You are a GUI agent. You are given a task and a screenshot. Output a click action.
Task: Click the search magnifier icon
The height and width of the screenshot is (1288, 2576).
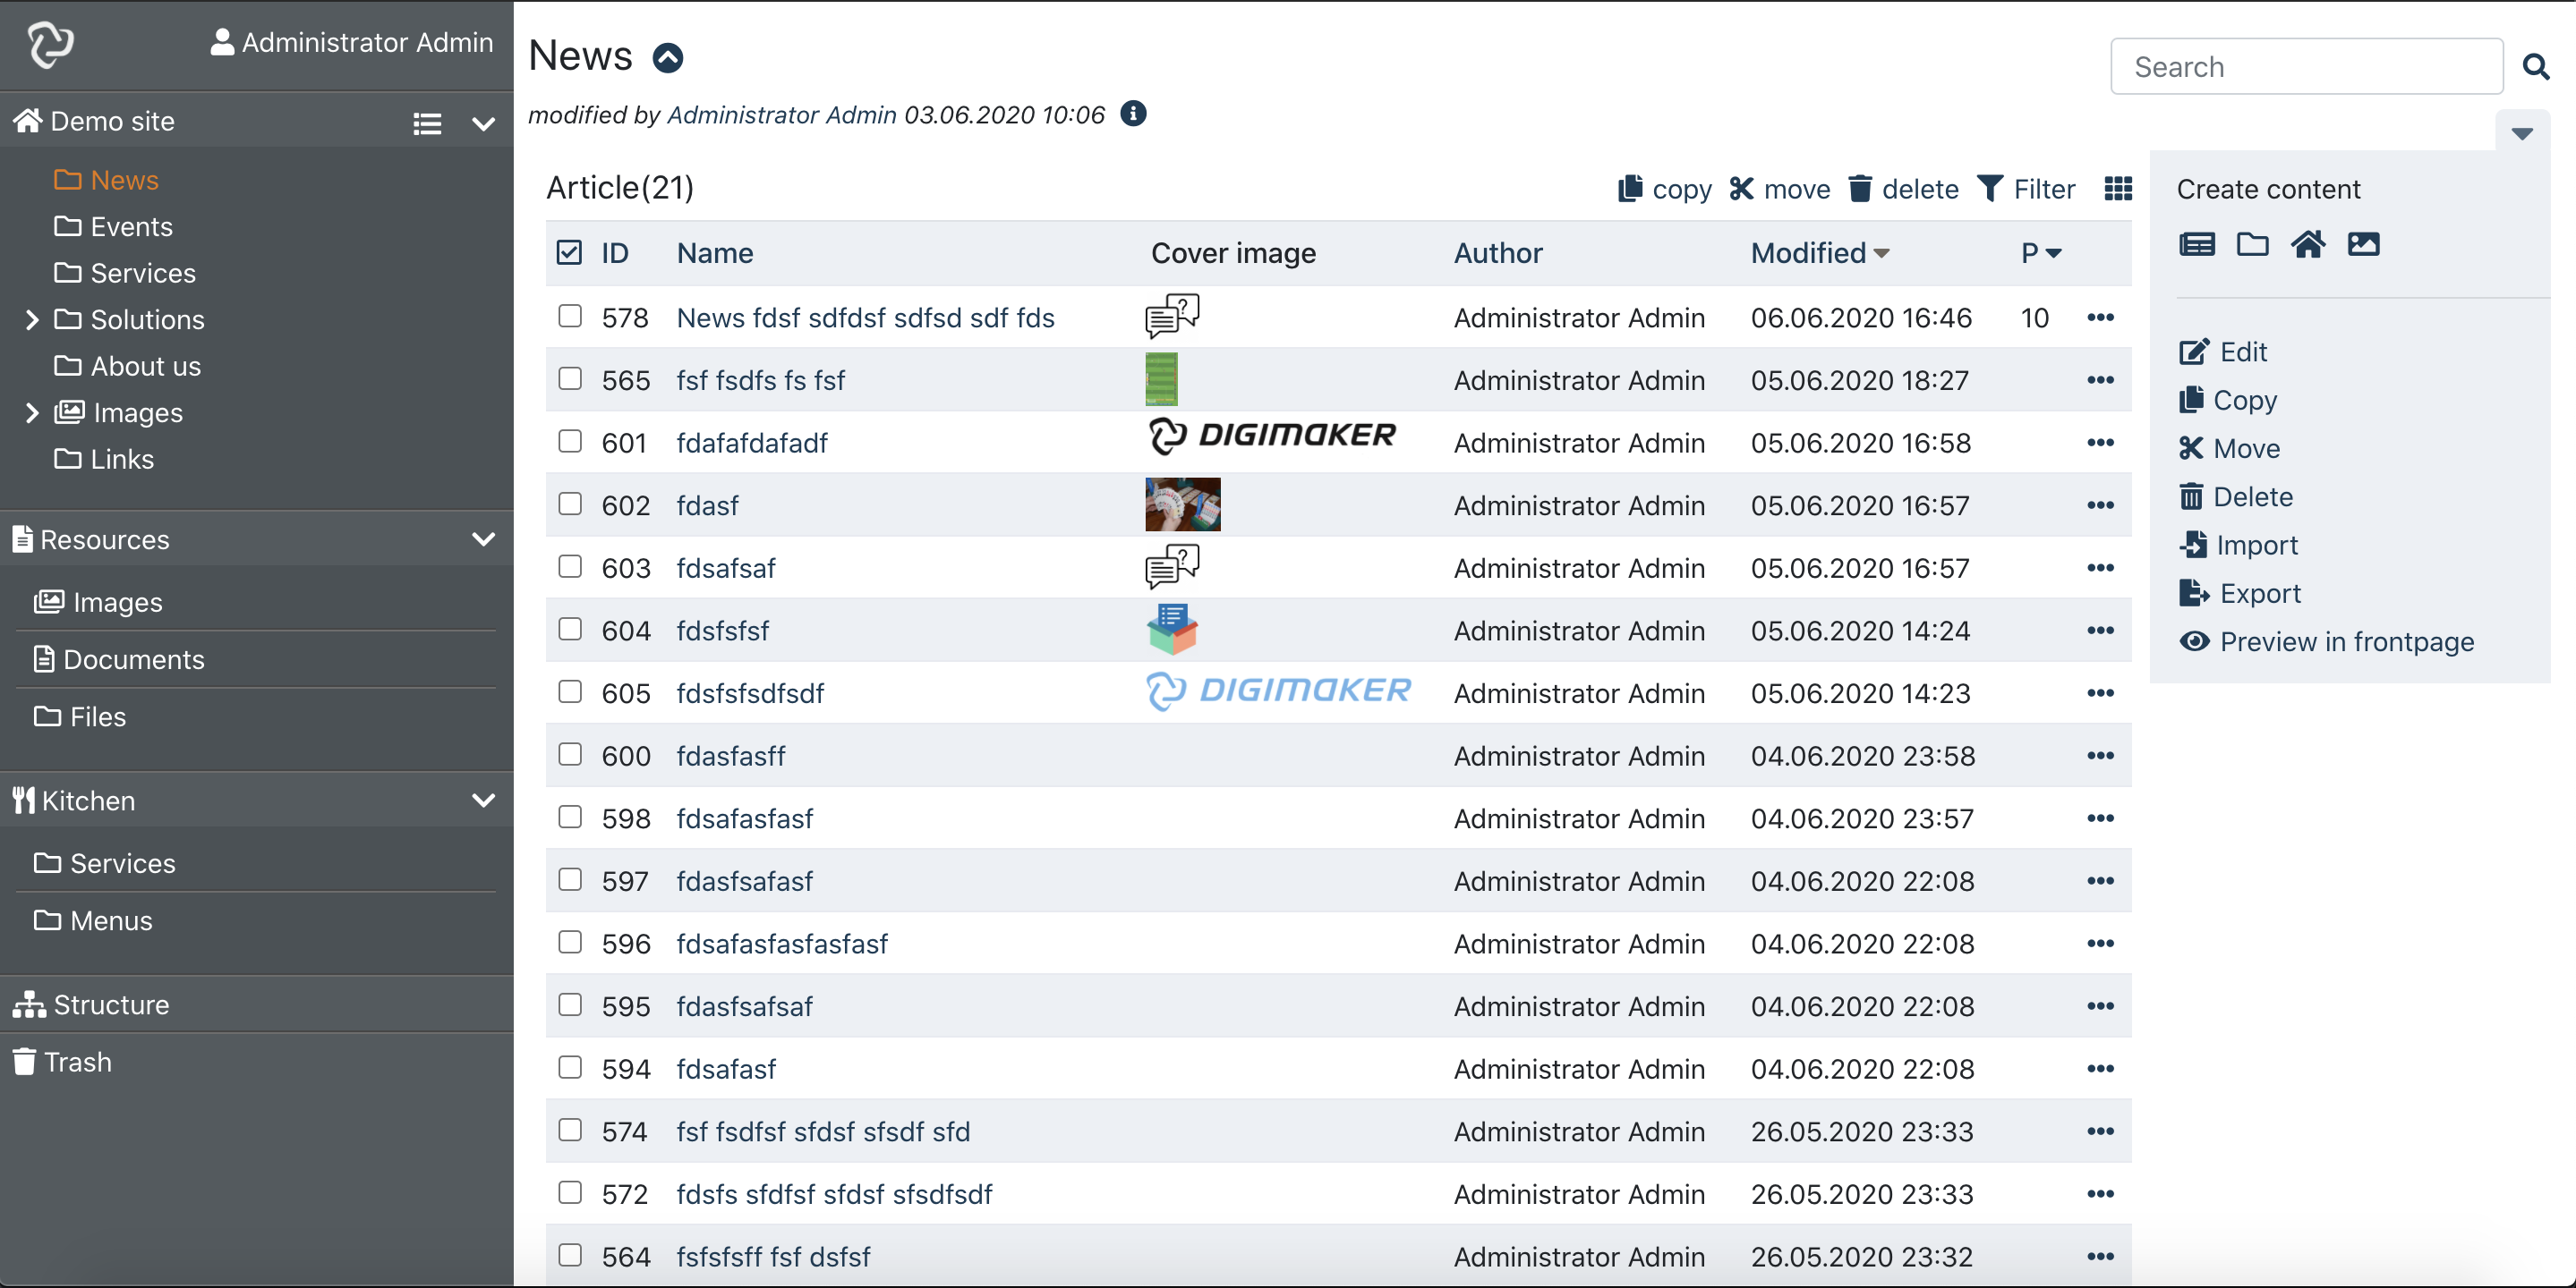pyautogui.click(x=2534, y=67)
